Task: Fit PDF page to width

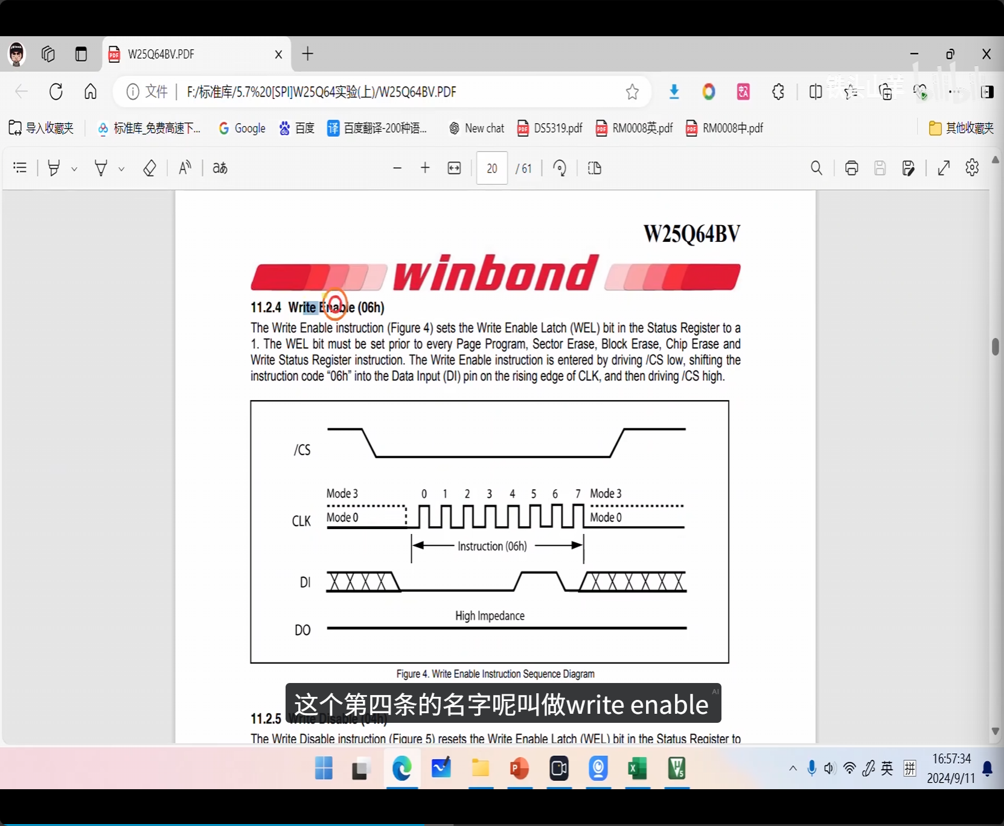Action: pyautogui.click(x=455, y=168)
